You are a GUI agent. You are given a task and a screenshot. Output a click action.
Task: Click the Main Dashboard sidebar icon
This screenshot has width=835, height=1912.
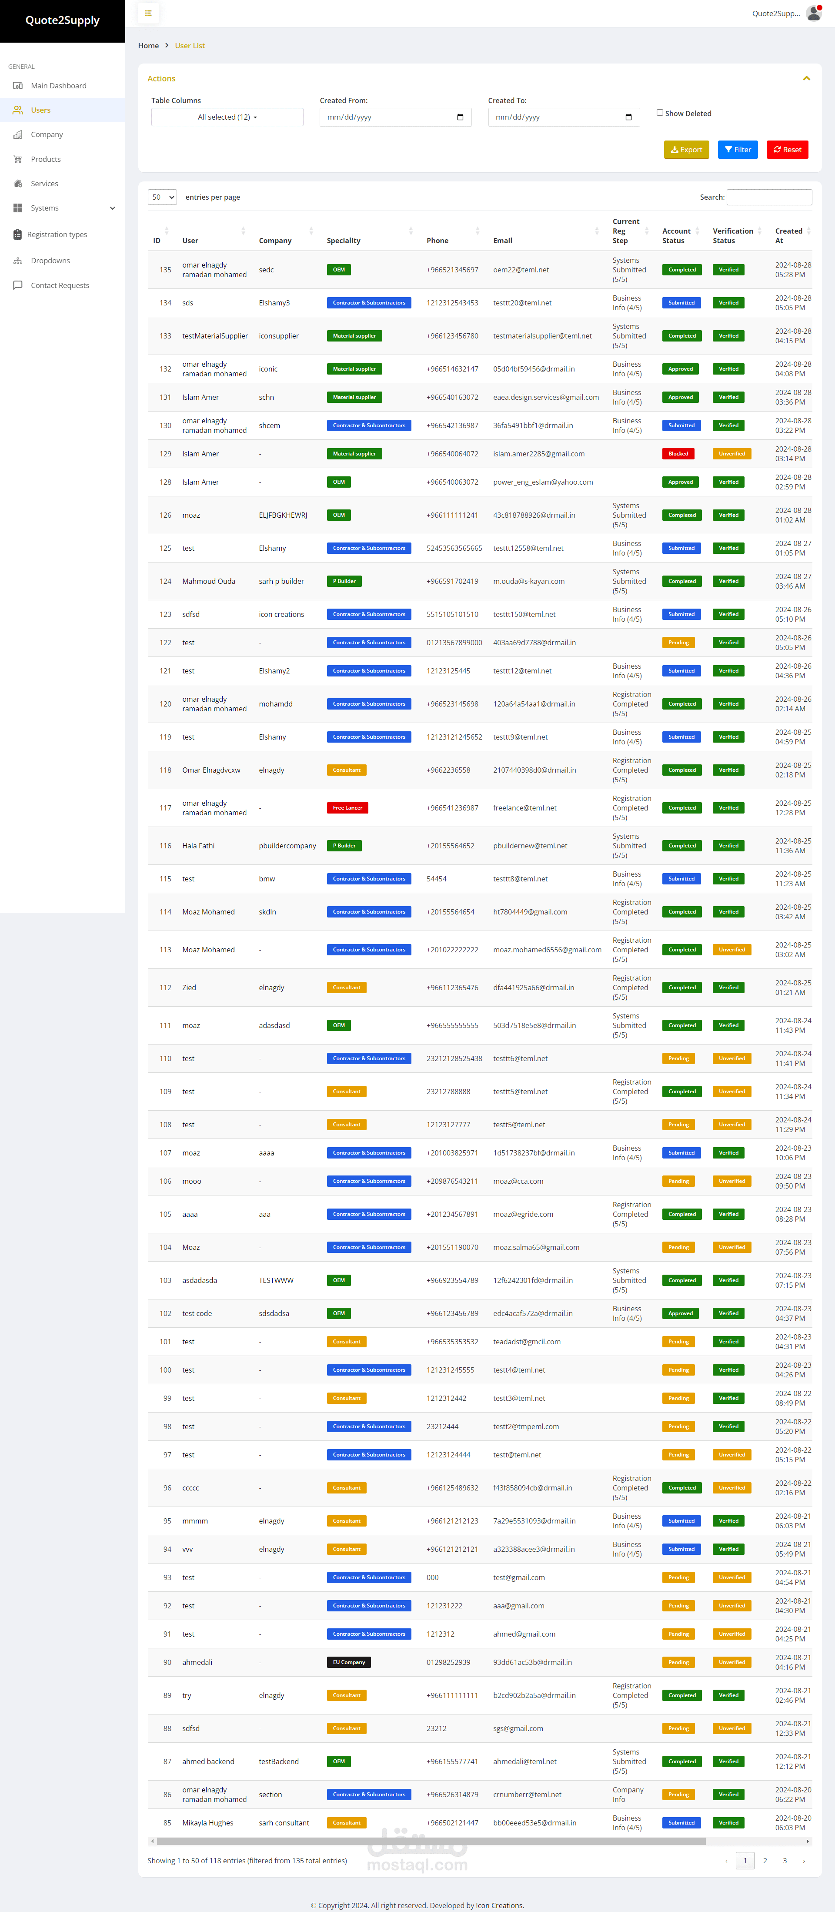pyautogui.click(x=18, y=85)
